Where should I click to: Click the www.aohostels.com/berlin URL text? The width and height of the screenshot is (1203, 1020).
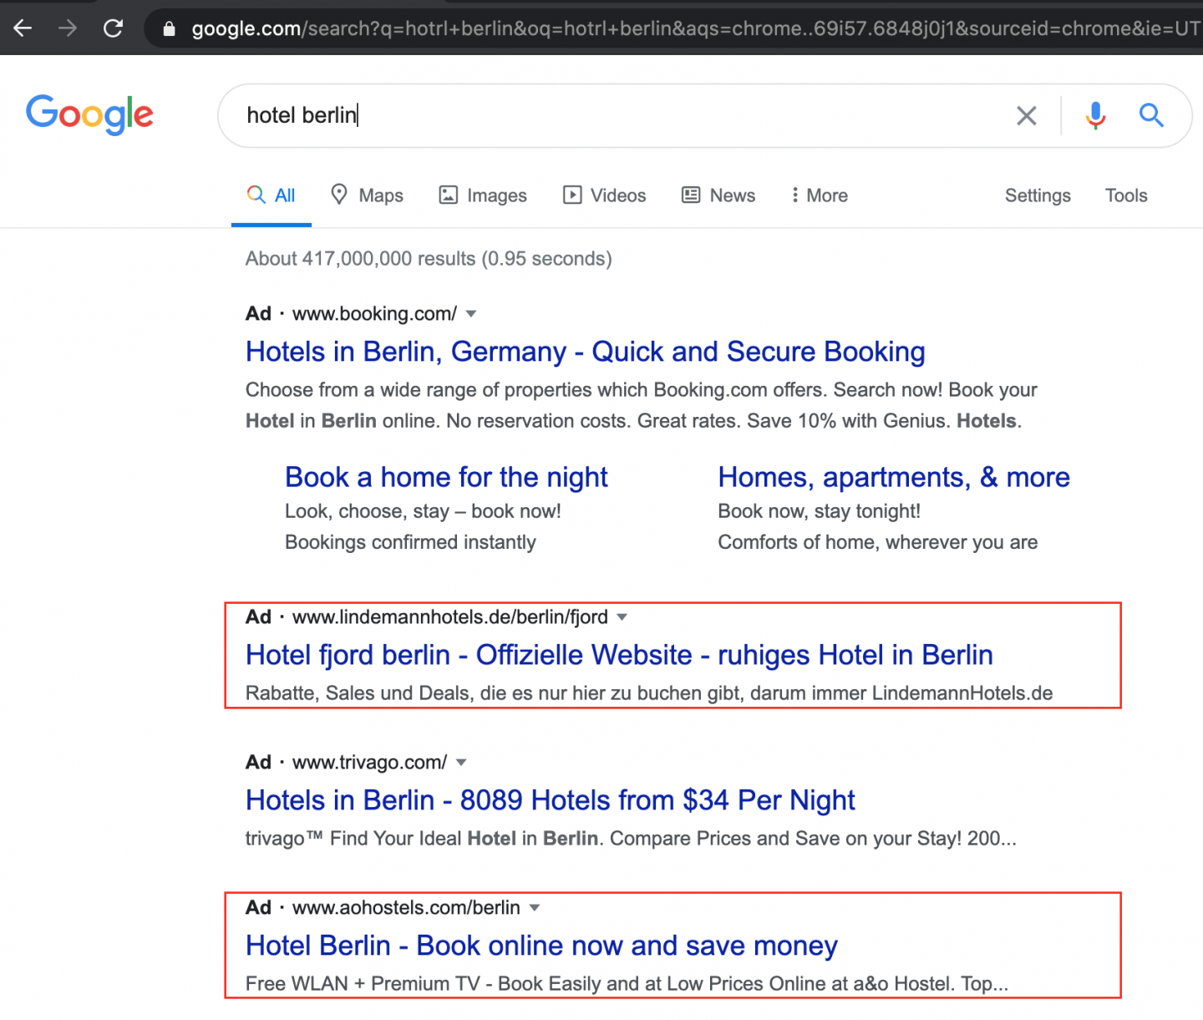[406, 908]
